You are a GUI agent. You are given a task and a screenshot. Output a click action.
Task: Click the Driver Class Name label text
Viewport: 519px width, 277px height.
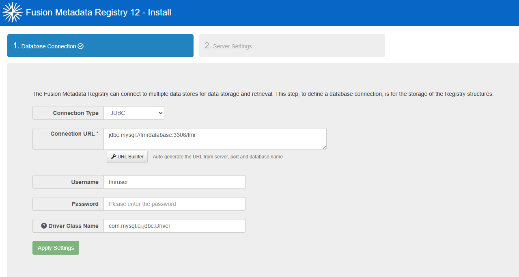point(73,226)
